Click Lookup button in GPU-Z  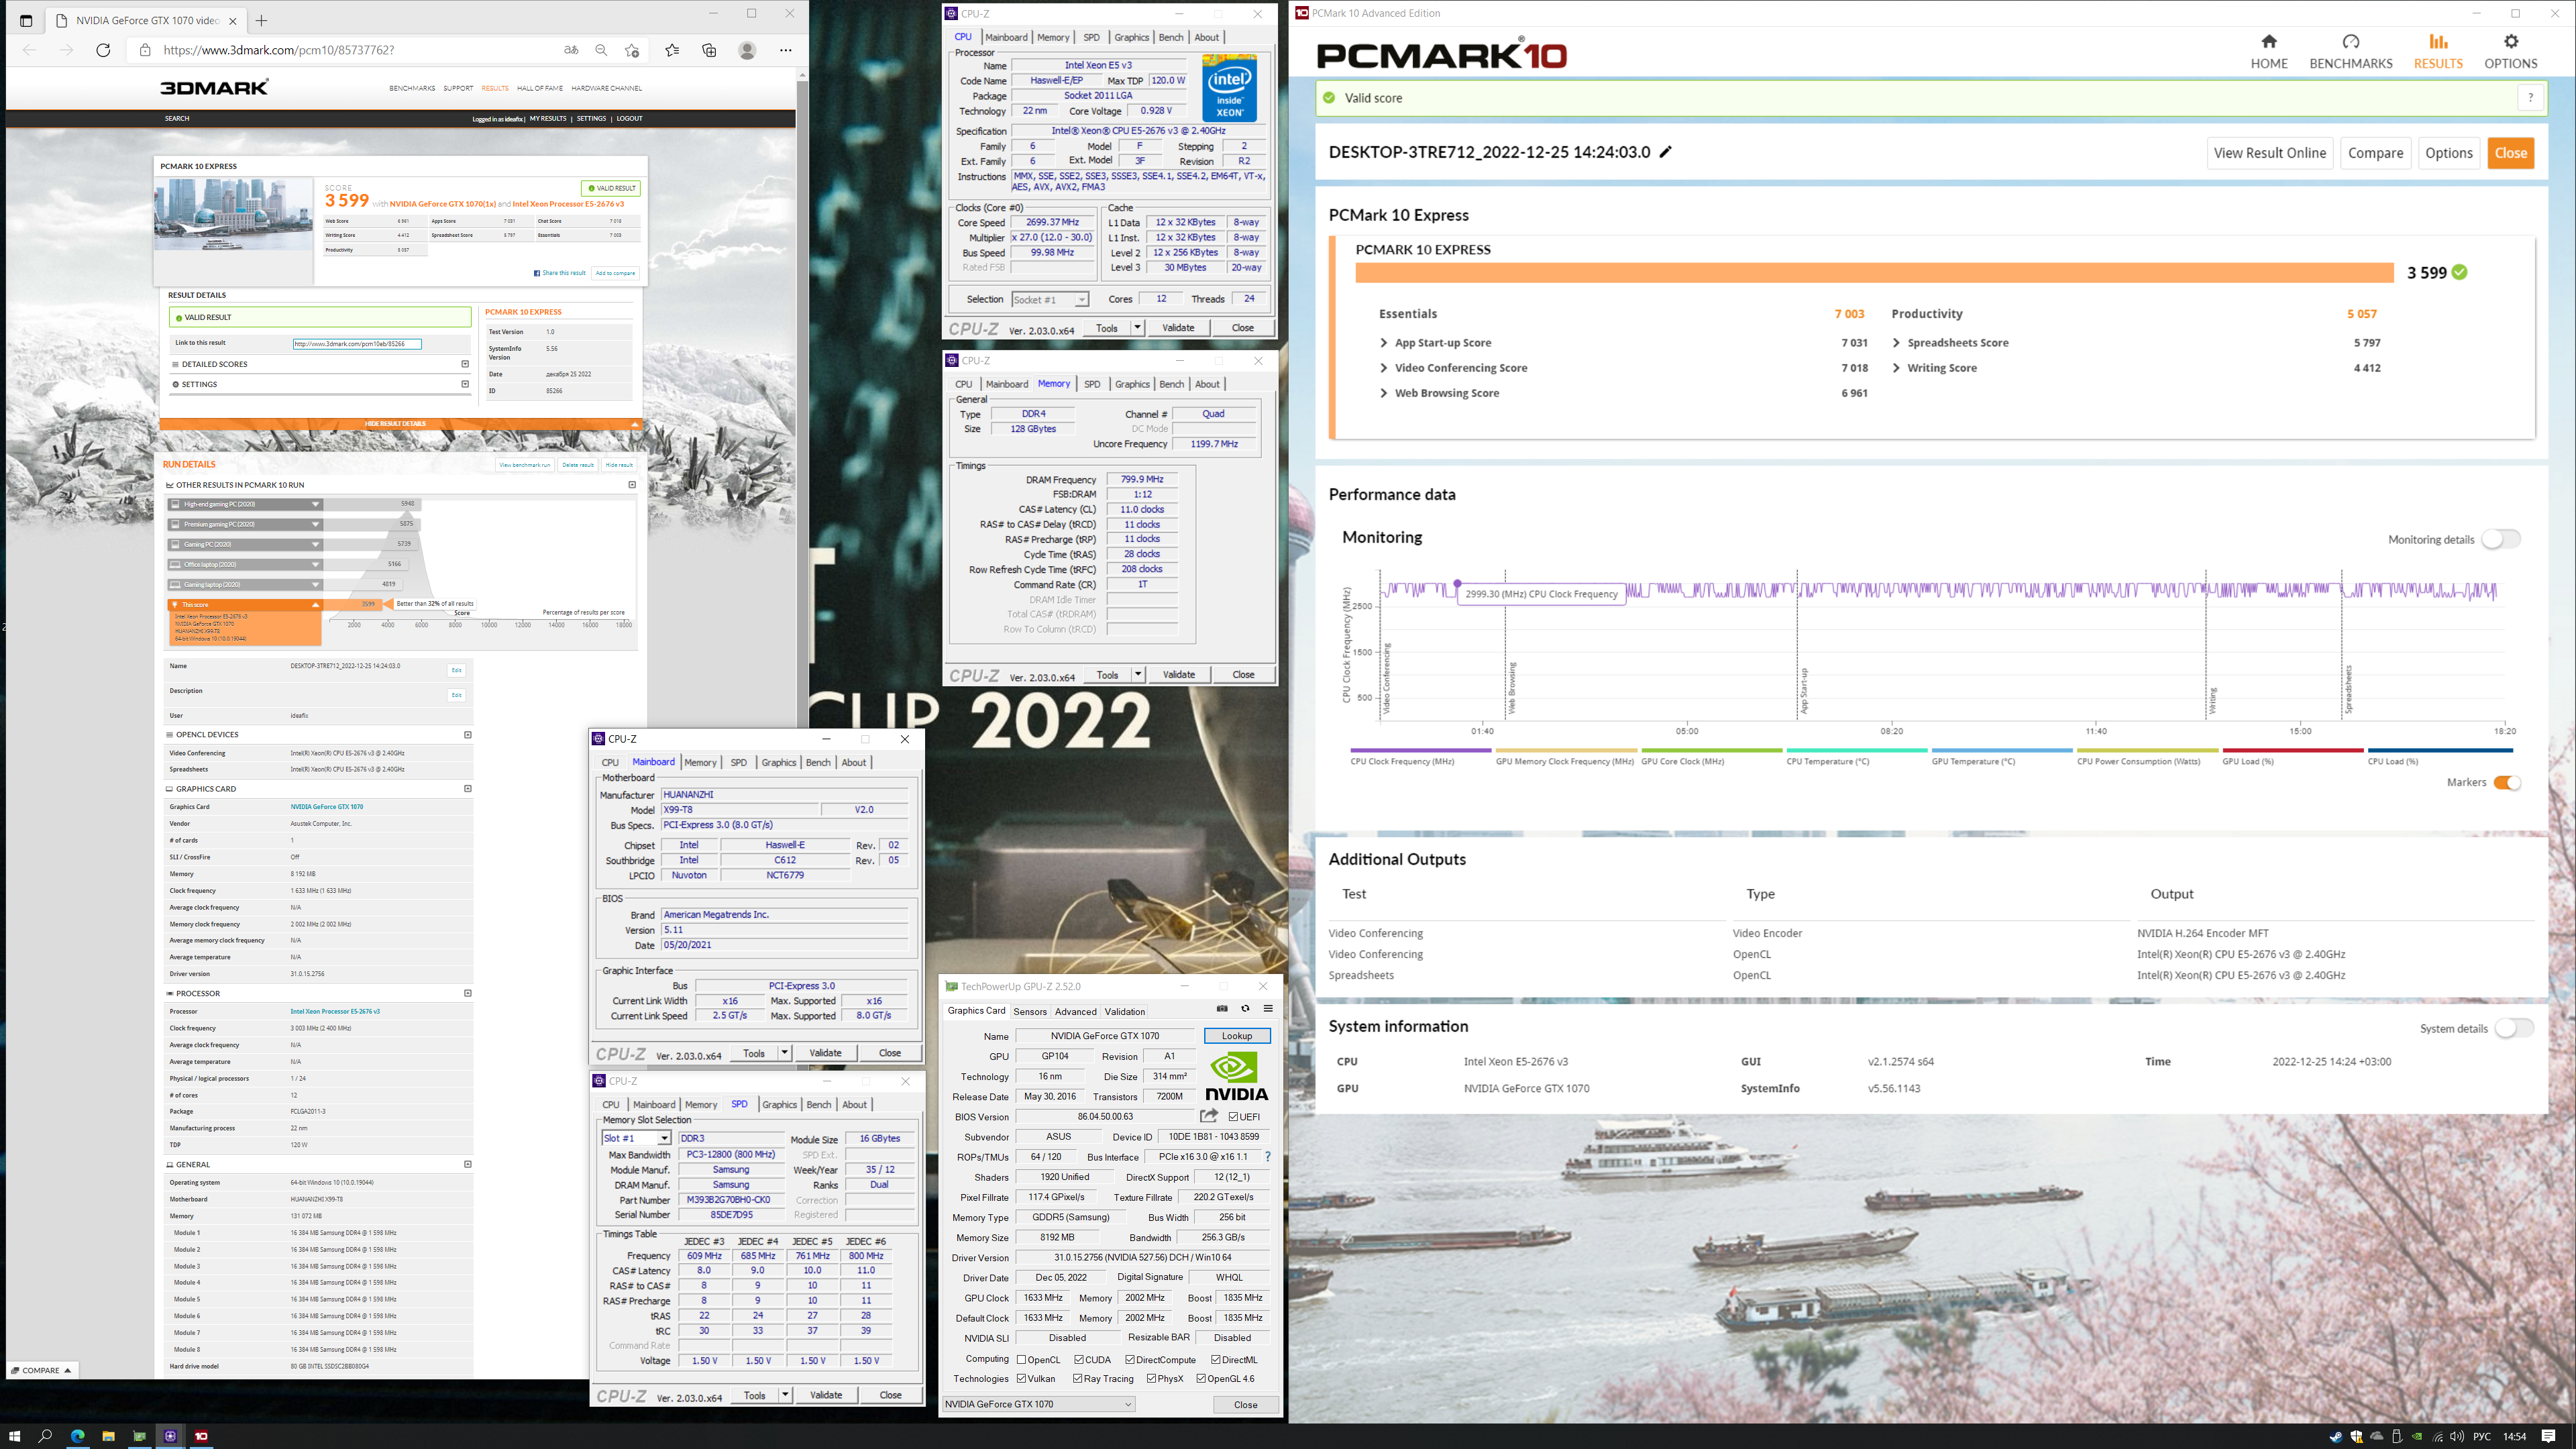[x=1237, y=1036]
